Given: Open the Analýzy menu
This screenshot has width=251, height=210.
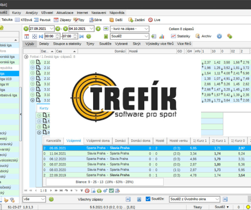Looking at the screenshot, I should click(x=32, y=13).
